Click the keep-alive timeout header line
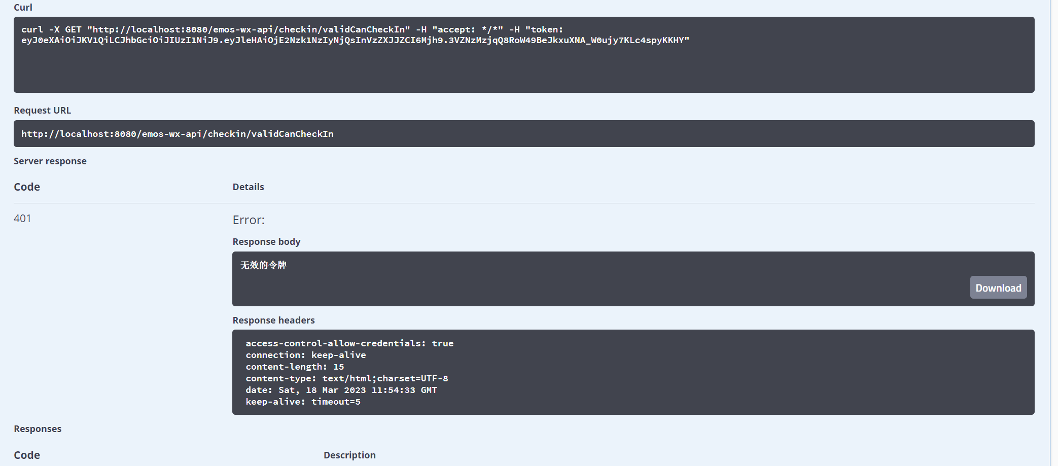The width and height of the screenshot is (1058, 466). 303,402
